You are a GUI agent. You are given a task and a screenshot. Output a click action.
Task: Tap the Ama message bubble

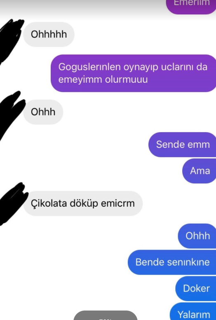[x=199, y=171]
